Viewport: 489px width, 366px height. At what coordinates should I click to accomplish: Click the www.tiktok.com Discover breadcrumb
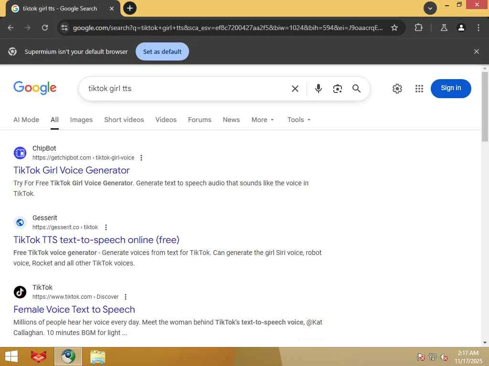coord(75,297)
